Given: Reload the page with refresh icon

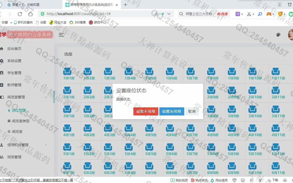Looking at the screenshot, I should click(x=20, y=14).
